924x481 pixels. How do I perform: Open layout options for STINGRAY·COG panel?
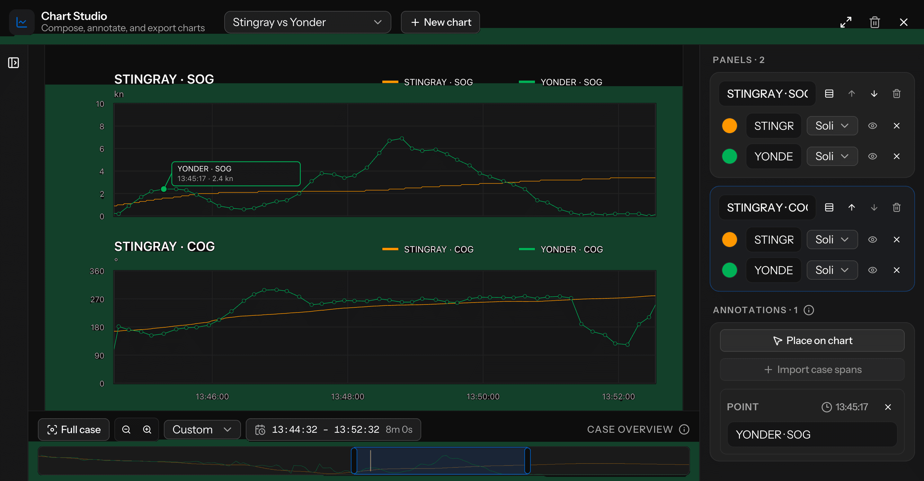coord(829,207)
